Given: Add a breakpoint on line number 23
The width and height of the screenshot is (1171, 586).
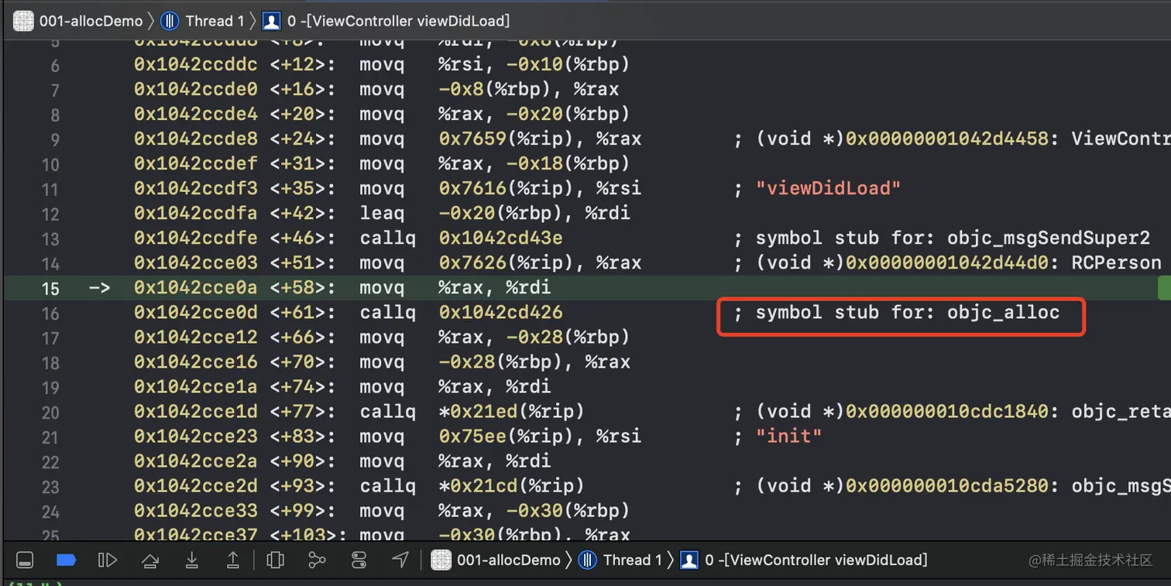Looking at the screenshot, I should point(50,486).
